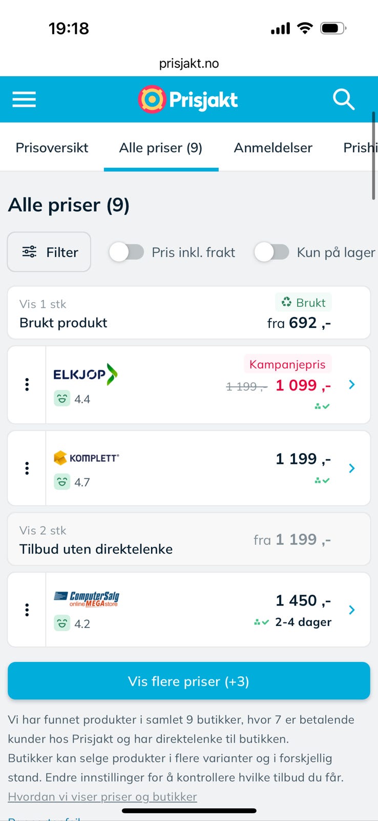Switch to the Anmeldelser tab
The height and width of the screenshot is (821, 378).
(x=273, y=148)
